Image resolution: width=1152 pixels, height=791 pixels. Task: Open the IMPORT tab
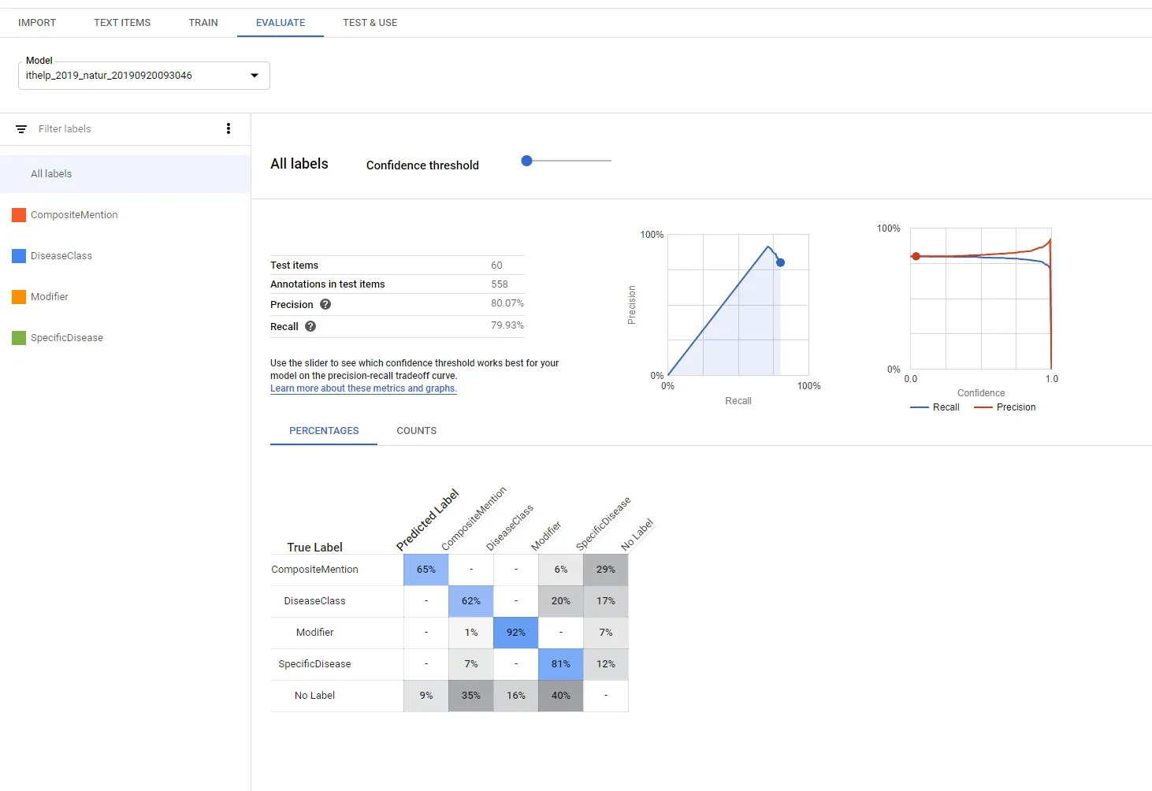[37, 23]
